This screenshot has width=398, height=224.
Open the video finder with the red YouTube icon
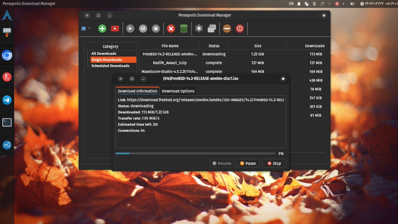(115, 29)
